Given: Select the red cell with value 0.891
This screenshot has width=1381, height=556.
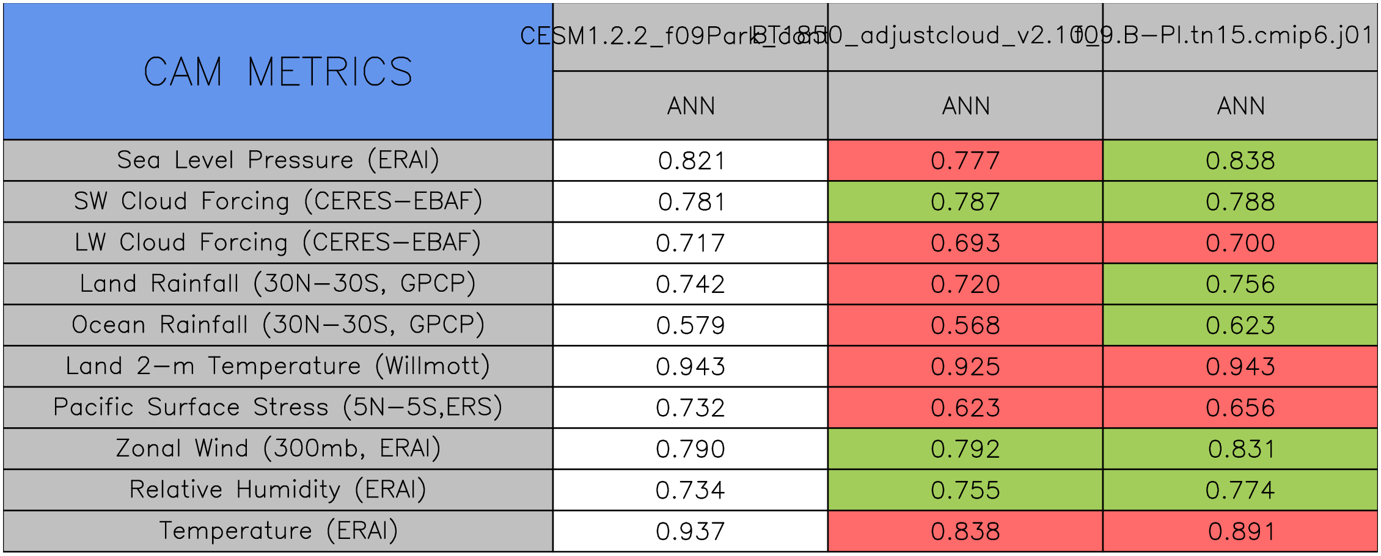Looking at the screenshot, I should point(1240,531).
